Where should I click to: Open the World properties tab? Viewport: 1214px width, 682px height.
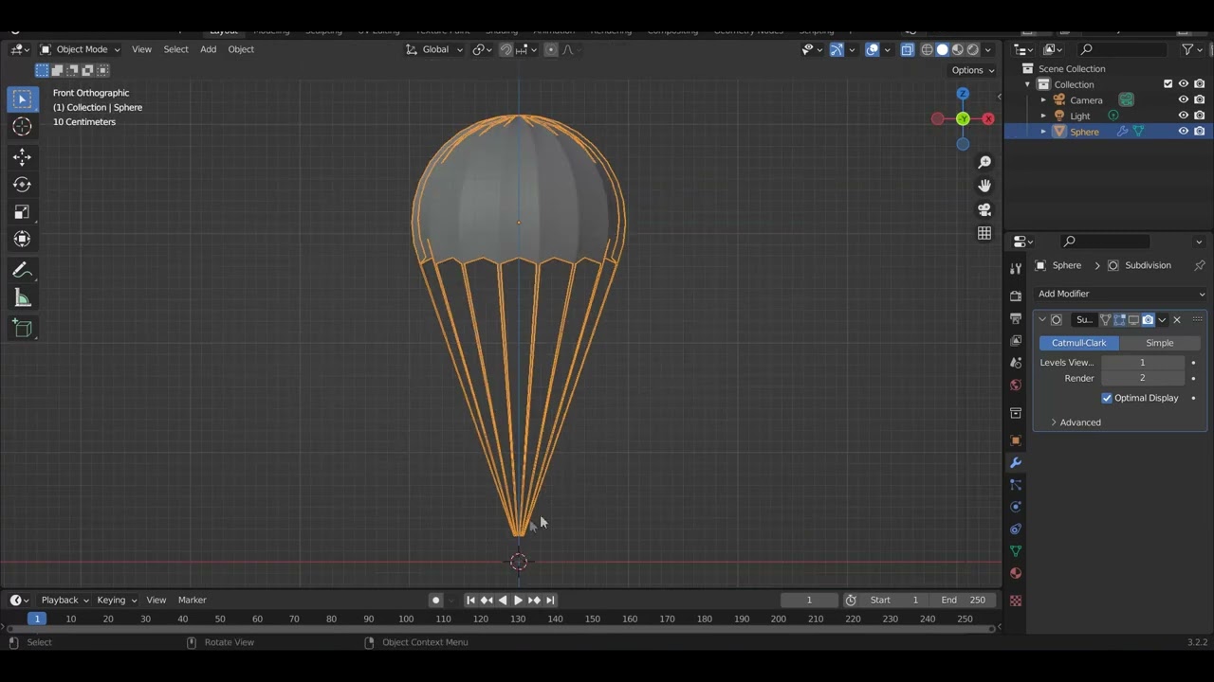tap(1016, 385)
